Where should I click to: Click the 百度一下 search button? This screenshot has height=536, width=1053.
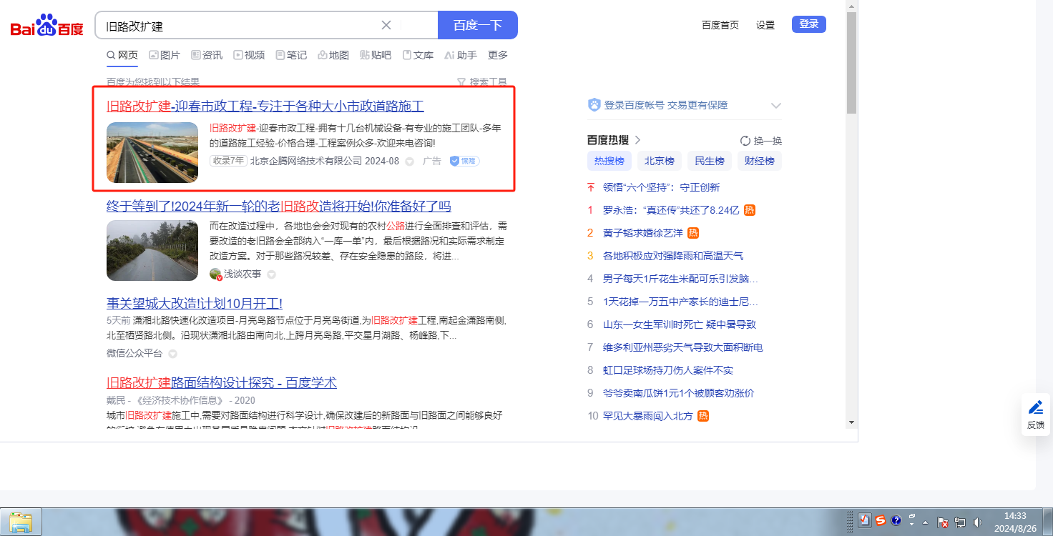point(478,25)
